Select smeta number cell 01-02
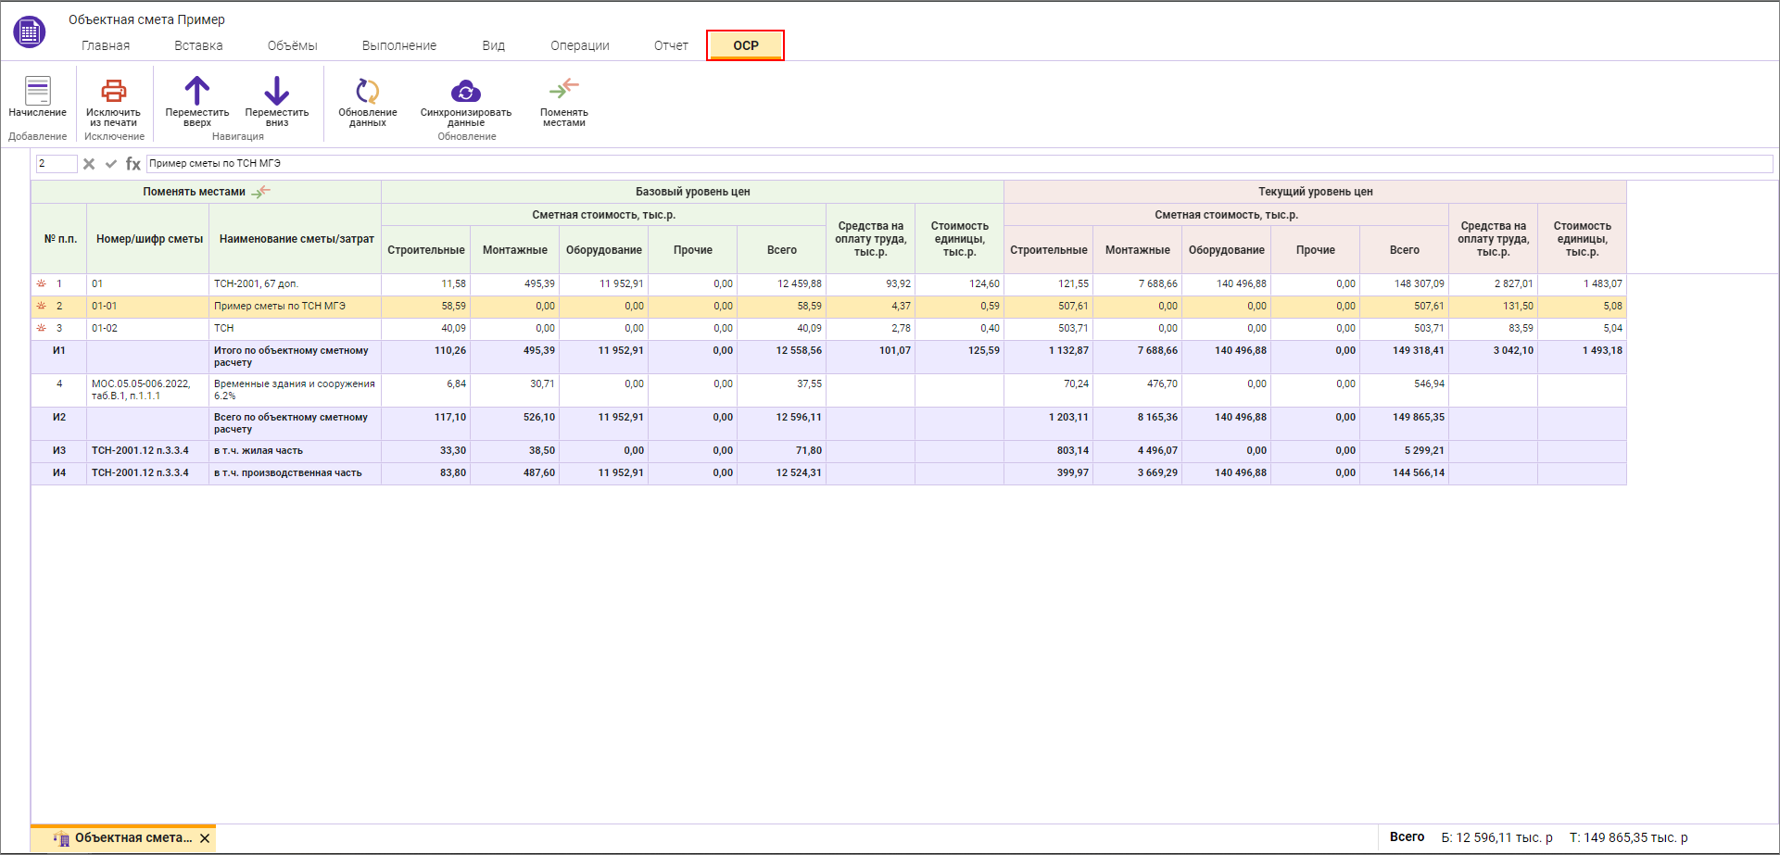1780x855 pixels. coord(147,329)
